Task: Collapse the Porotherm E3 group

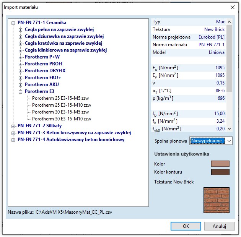Action: pos(21,92)
